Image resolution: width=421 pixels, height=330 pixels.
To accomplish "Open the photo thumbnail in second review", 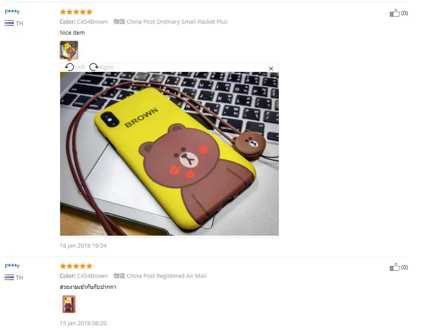I will (x=69, y=304).
